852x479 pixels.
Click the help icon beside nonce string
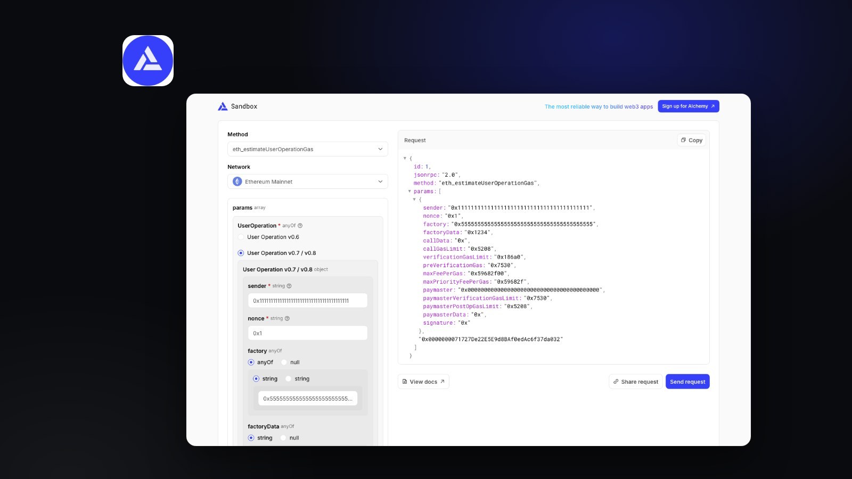(x=287, y=318)
